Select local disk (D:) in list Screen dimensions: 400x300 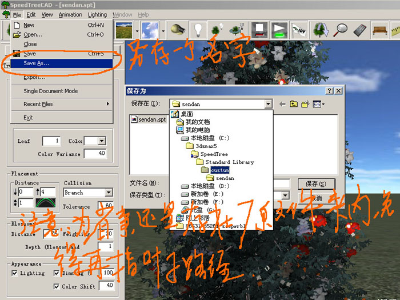[205, 186]
